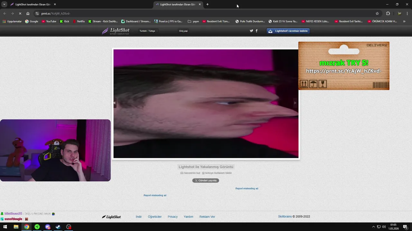Open the browser home page icon
412x231 pixels.
tap(28, 13)
